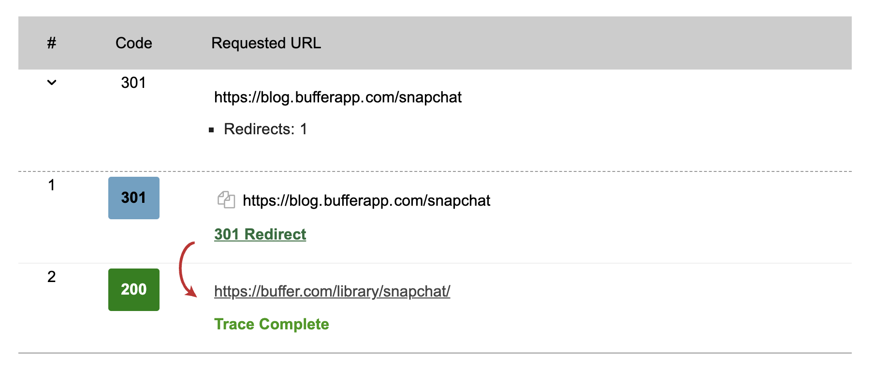Screen dimensions: 874x368
Task: Select the blue 301 status badge
Action: 133,198
